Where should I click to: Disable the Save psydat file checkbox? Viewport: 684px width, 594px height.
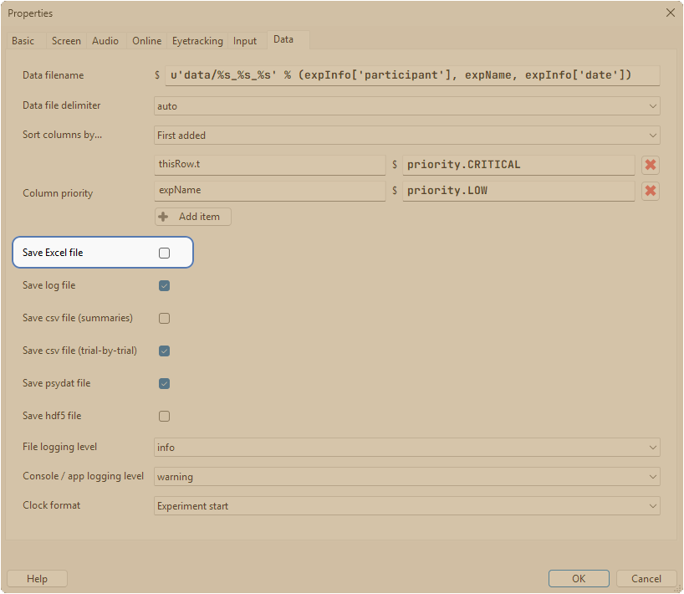tap(164, 384)
